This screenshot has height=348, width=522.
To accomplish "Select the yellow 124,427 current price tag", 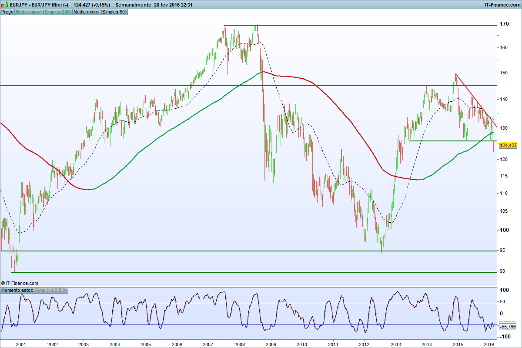I will (509, 145).
